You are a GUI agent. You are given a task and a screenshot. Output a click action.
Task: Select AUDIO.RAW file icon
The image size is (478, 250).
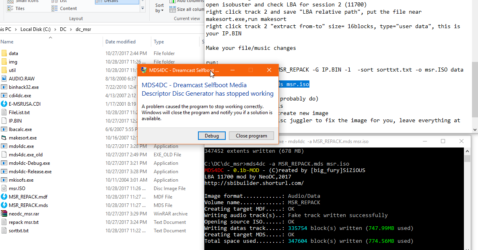4,78
